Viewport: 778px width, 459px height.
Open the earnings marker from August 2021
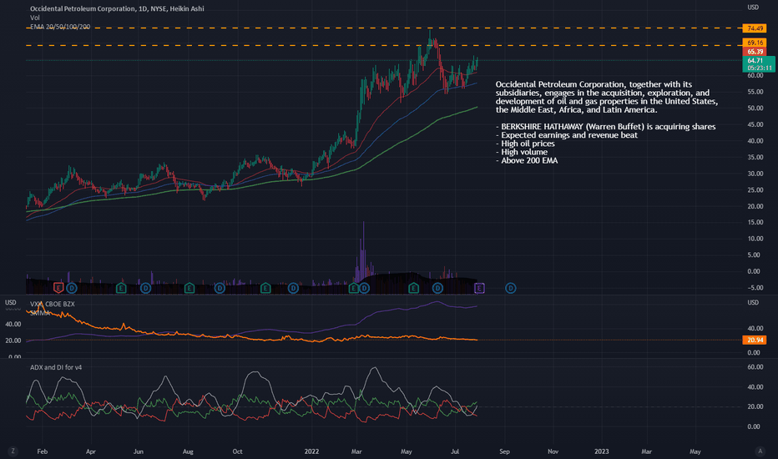click(x=189, y=288)
